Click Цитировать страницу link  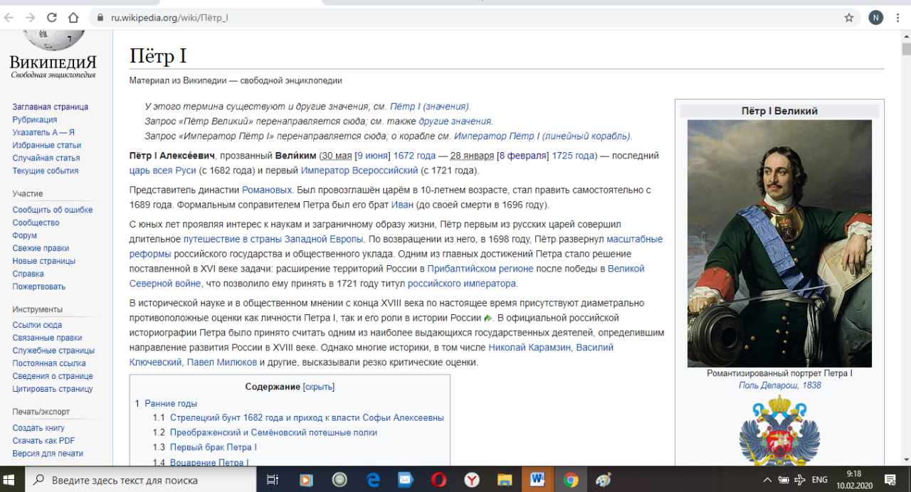(53, 389)
